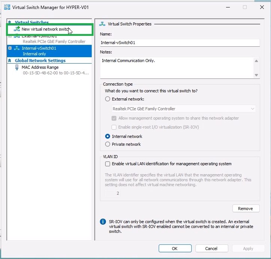
Task: Open the external network adapter dropdown
Action: 183,109
